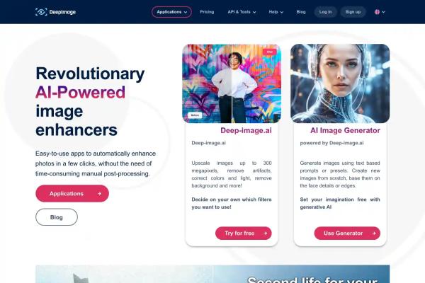The width and height of the screenshot is (425, 283).
Task: Open the Pricing page
Action: [x=207, y=12]
